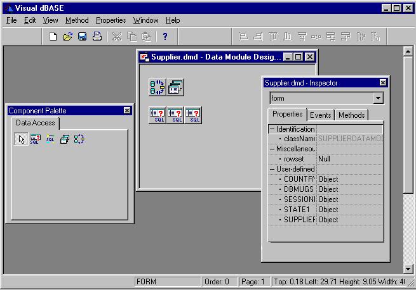The height and width of the screenshot is (290, 416).
Task: Select the DBMUGS user-defined property
Action: [x=326, y=189]
